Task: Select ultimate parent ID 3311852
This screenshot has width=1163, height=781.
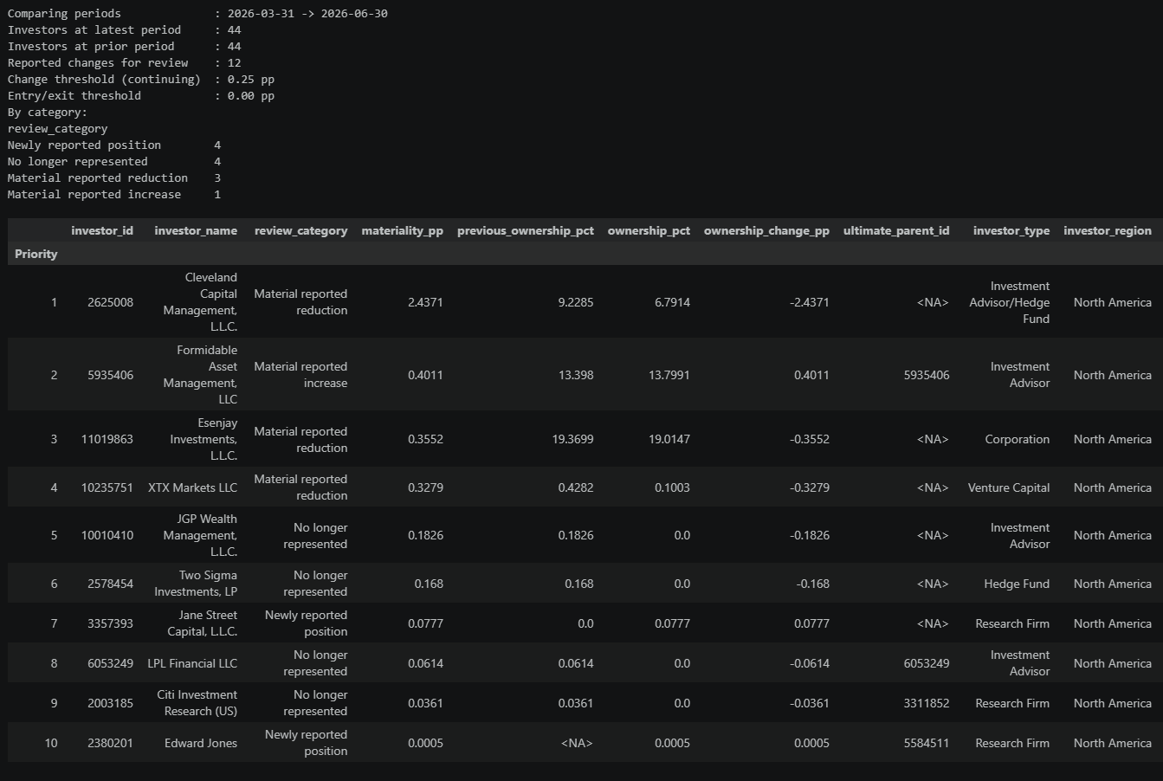Action: (x=926, y=703)
